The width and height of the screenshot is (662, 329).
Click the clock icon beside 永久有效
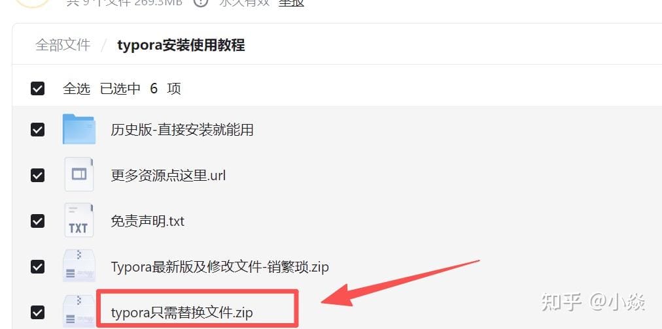[x=201, y=2]
